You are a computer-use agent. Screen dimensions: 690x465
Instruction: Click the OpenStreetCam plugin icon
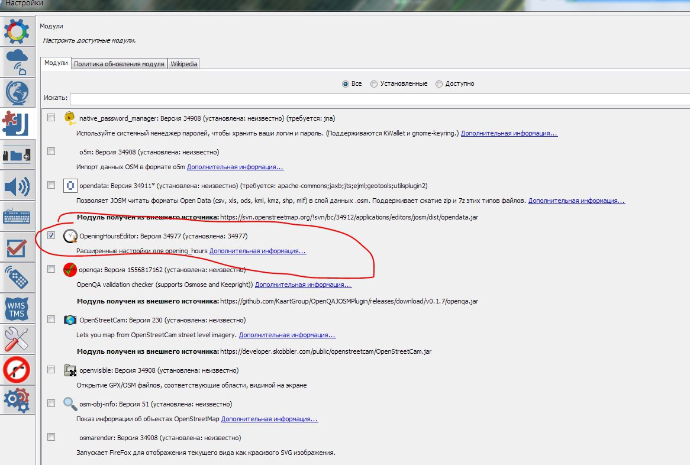70,320
